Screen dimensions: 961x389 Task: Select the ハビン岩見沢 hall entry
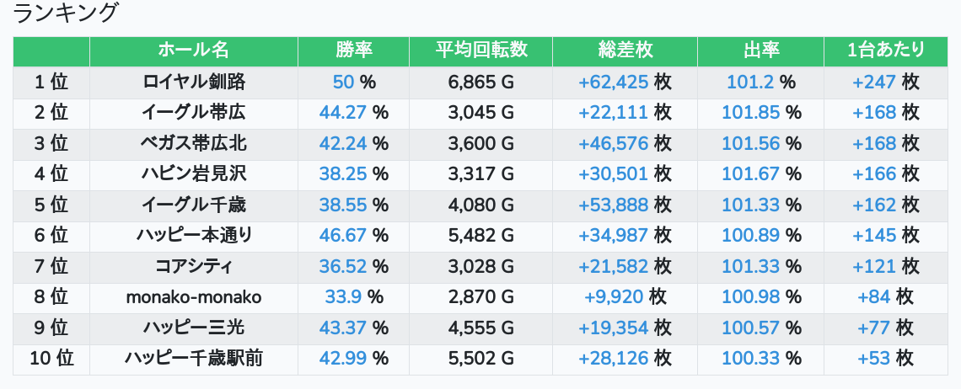pos(193,173)
